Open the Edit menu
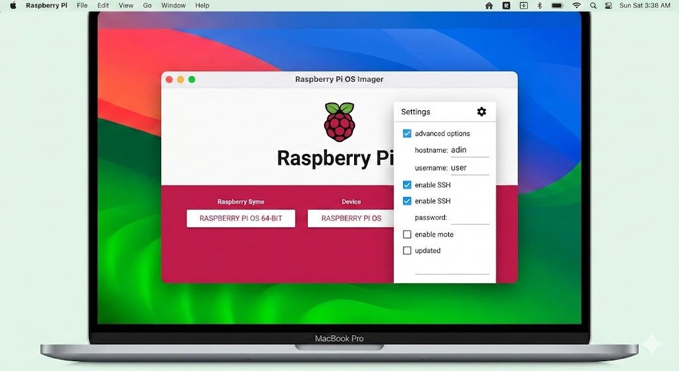This screenshot has height=371, width=679. point(103,5)
